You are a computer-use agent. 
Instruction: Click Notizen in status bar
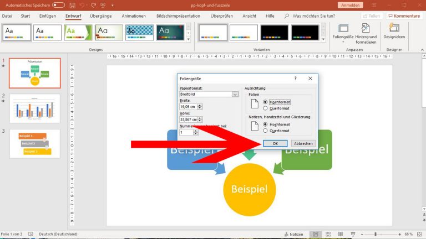click(293, 235)
